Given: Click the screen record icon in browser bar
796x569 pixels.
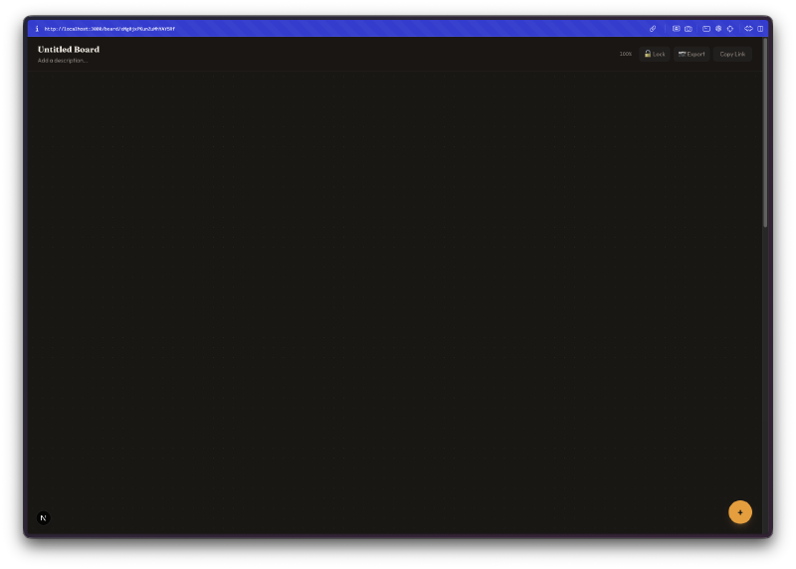Looking at the screenshot, I should point(676,29).
